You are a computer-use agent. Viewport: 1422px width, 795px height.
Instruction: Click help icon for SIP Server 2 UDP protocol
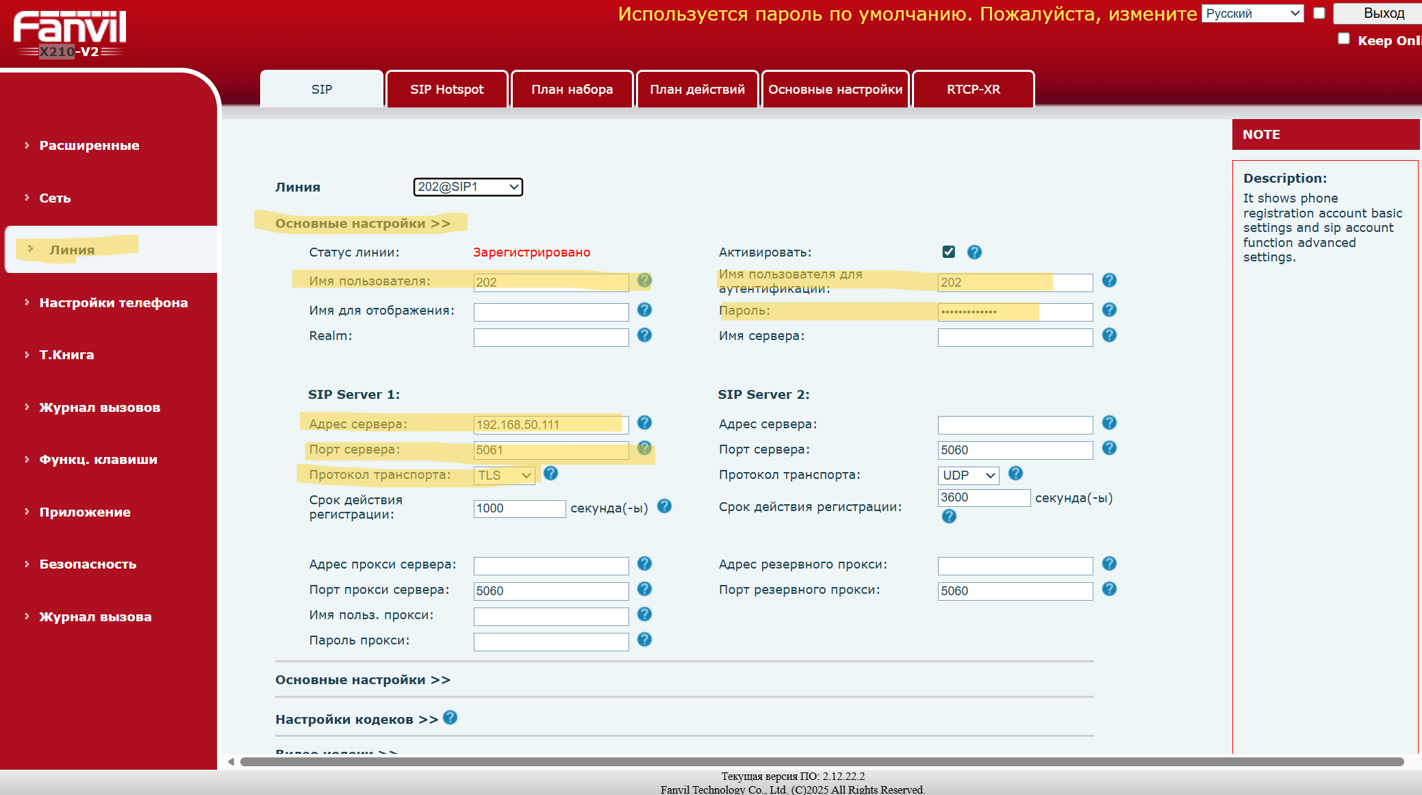tap(1015, 473)
